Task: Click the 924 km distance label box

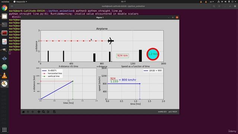Action: [x=122, y=55]
